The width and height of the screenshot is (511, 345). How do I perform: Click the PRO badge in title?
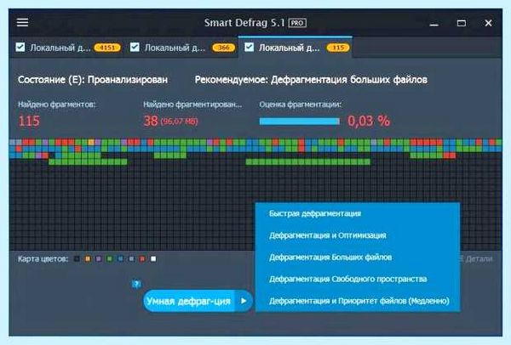[297, 23]
